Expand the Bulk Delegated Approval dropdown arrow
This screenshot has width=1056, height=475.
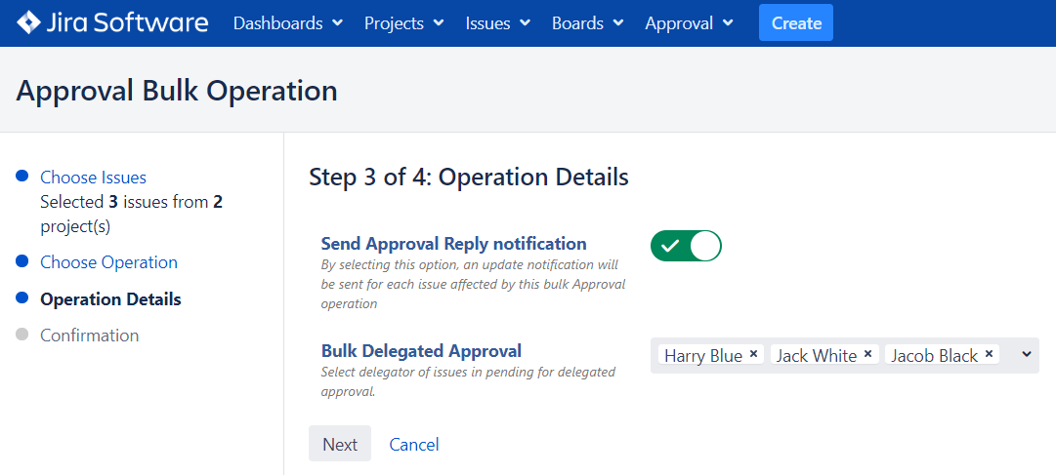tap(1026, 355)
